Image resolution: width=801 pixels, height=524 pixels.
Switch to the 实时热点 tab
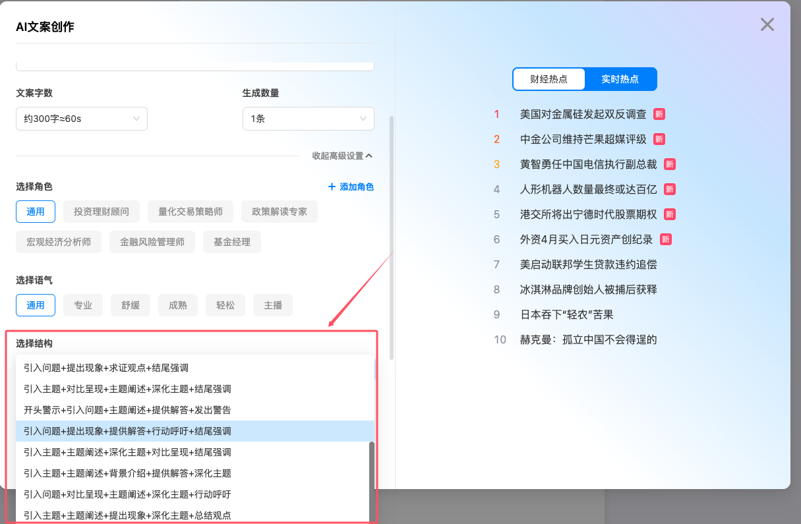(620, 79)
